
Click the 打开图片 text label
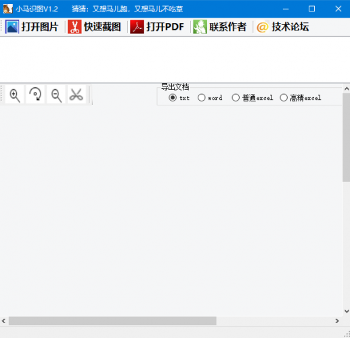click(40, 27)
